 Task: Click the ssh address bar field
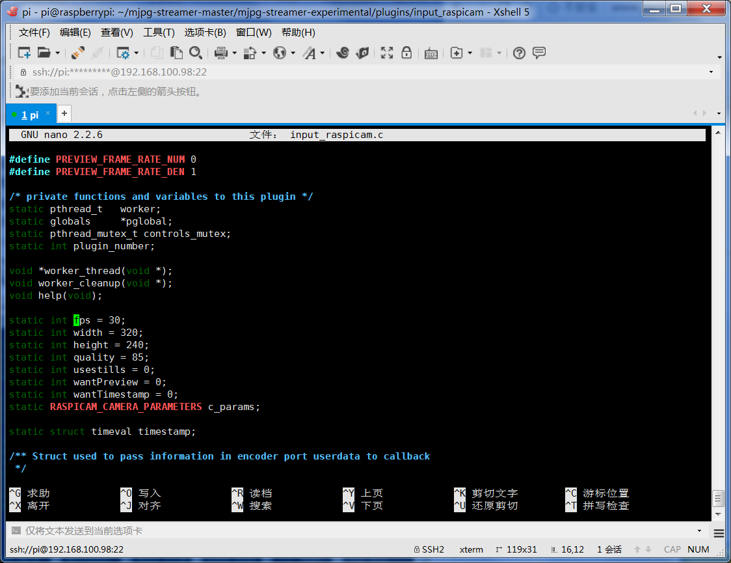[364, 72]
